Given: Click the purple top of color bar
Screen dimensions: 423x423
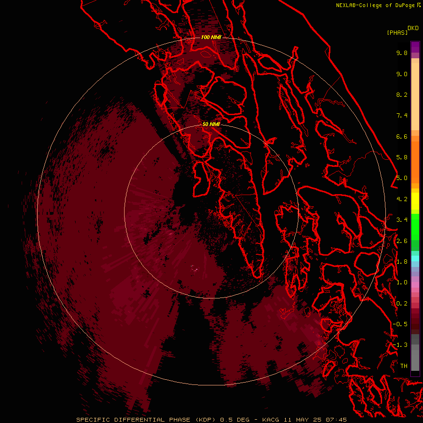Looking at the screenshot, I should tap(415, 47).
